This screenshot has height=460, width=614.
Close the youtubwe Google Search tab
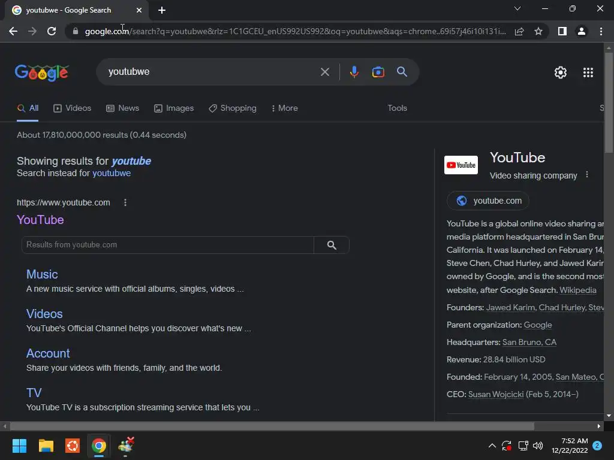(x=139, y=10)
